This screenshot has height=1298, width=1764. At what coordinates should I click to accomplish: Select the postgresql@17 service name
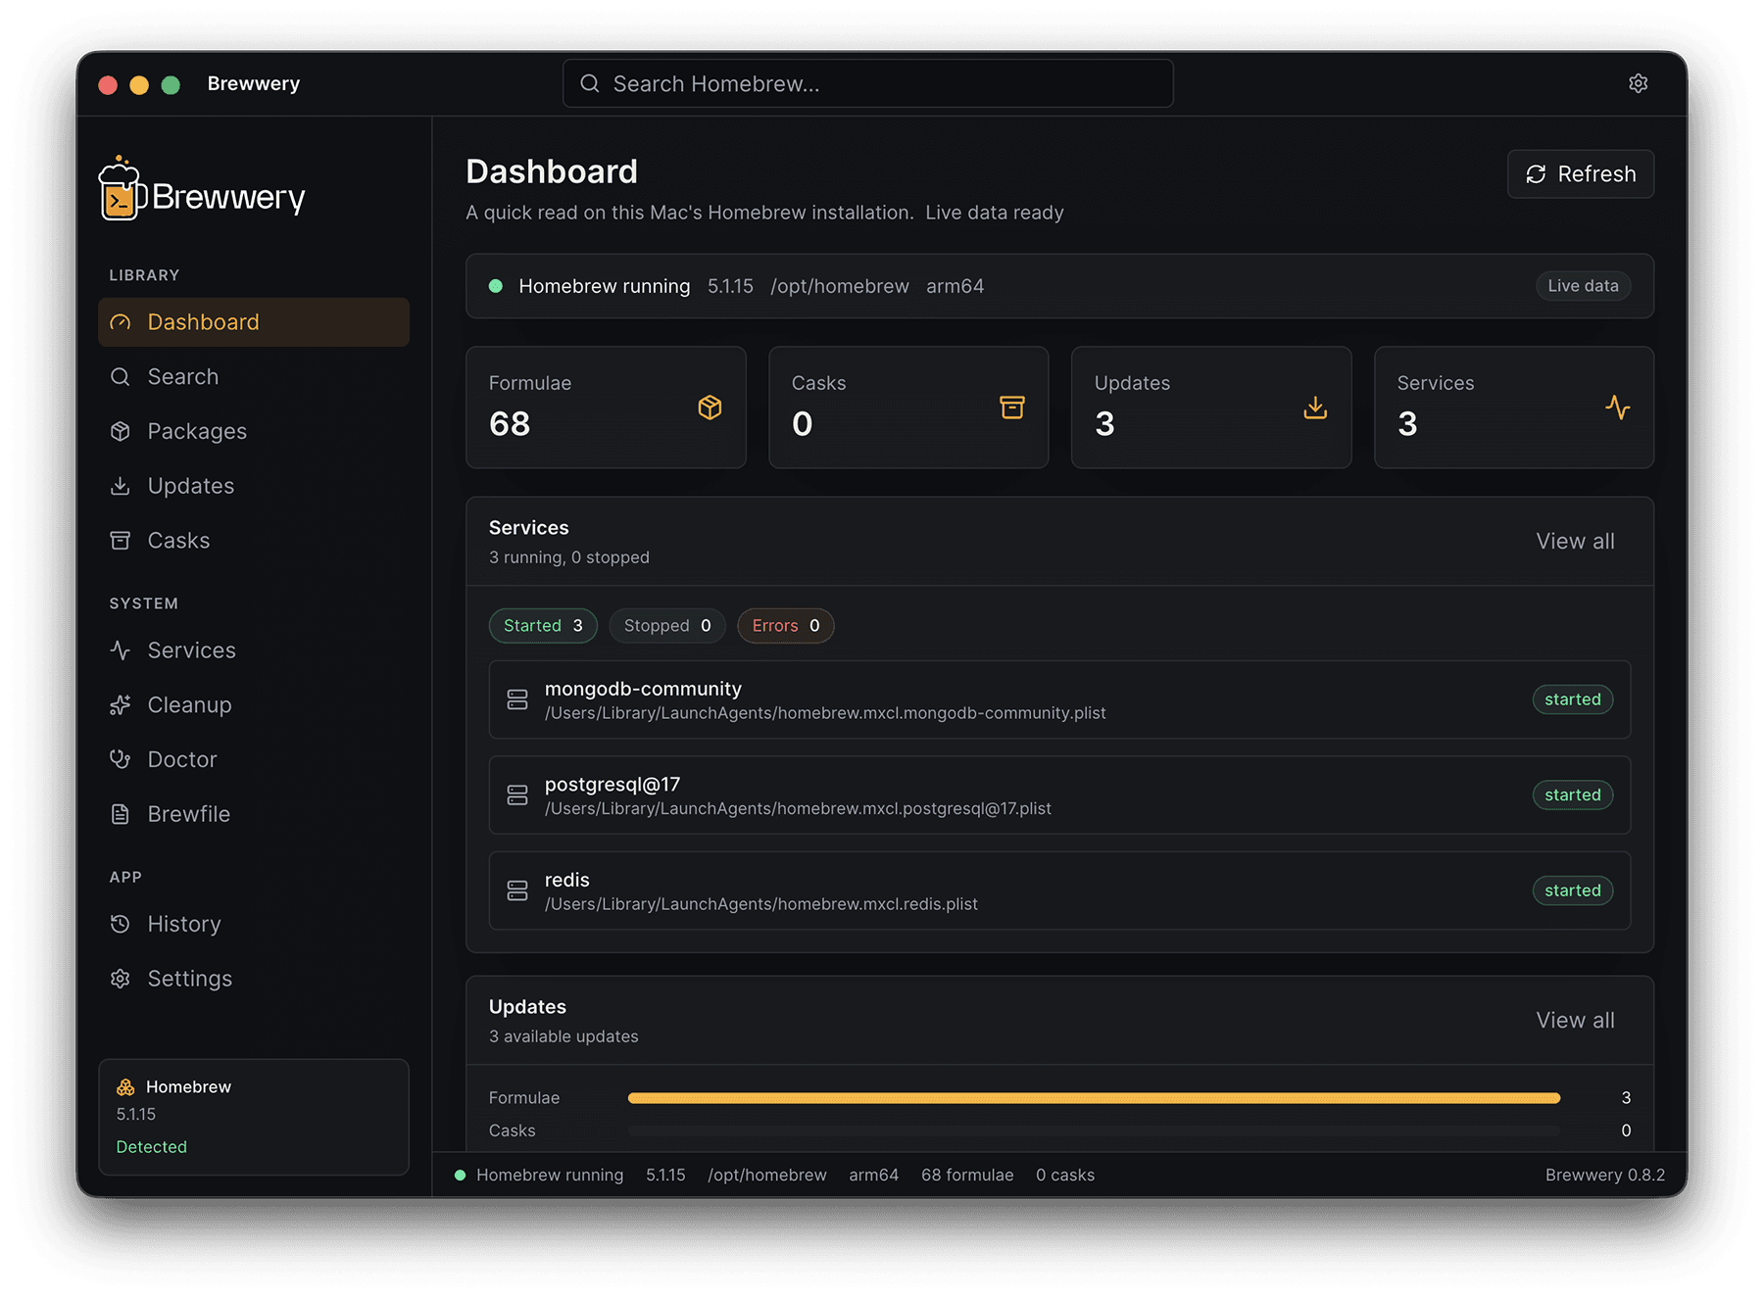coord(612,785)
